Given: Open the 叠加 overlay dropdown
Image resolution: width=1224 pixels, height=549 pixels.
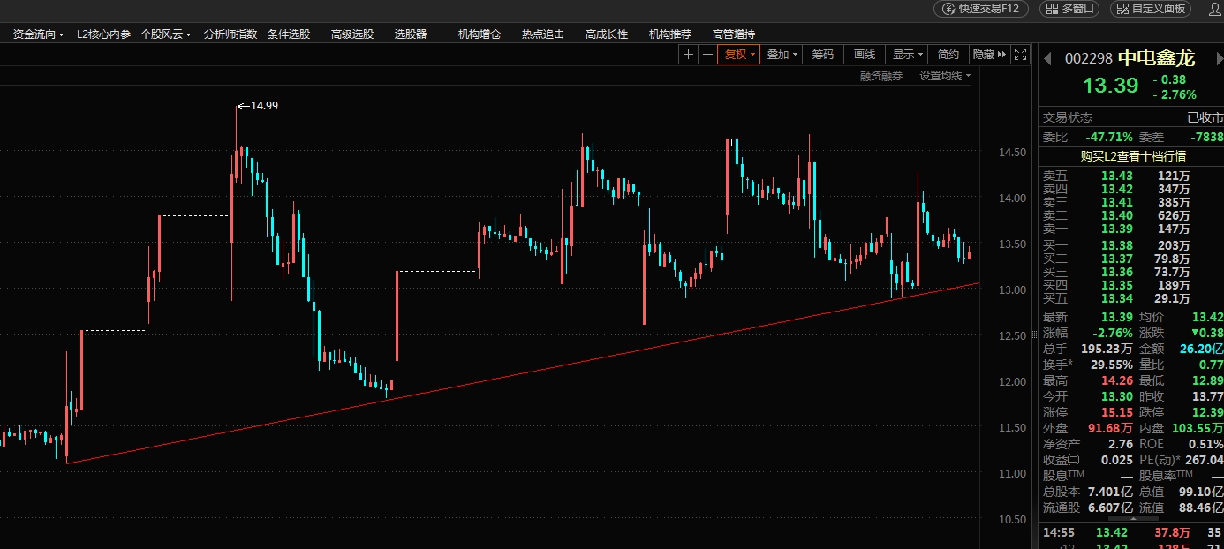Looking at the screenshot, I should 782,55.
